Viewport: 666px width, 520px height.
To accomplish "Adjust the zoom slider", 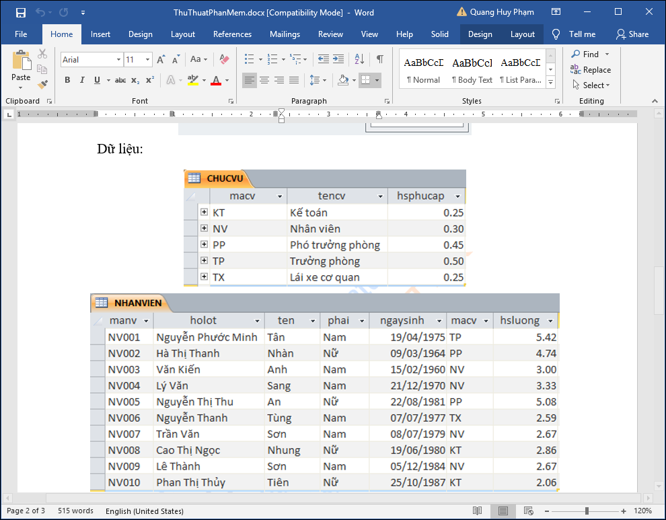I will [588, 511].
